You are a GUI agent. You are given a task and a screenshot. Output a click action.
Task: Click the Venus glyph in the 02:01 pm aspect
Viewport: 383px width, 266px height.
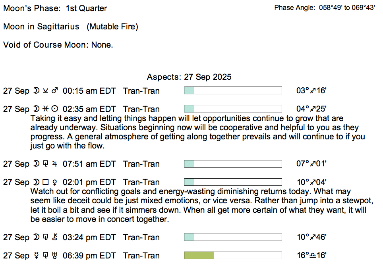55,182
